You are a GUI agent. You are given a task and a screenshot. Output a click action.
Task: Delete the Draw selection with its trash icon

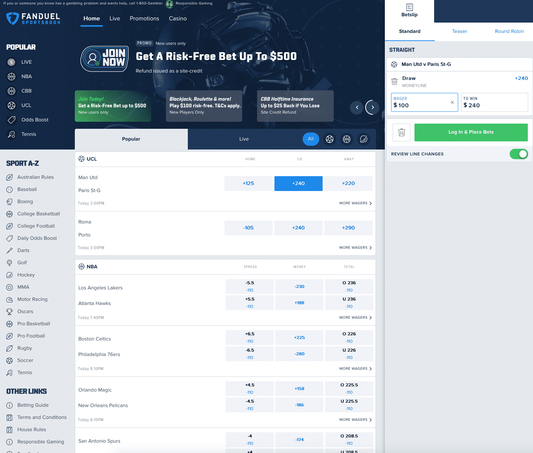pos(394,81)
